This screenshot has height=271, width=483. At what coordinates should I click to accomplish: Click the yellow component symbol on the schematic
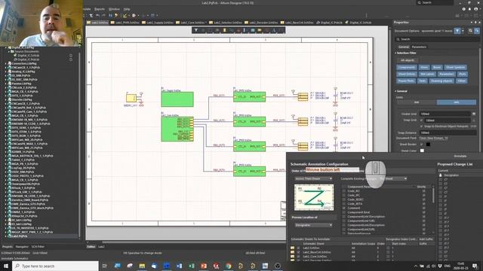[x=131, y=98]
